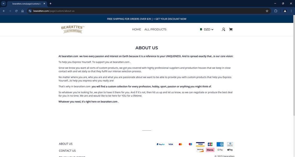Click the American Express payment icon
Viewport: 295px width, 157px height.
220,144
